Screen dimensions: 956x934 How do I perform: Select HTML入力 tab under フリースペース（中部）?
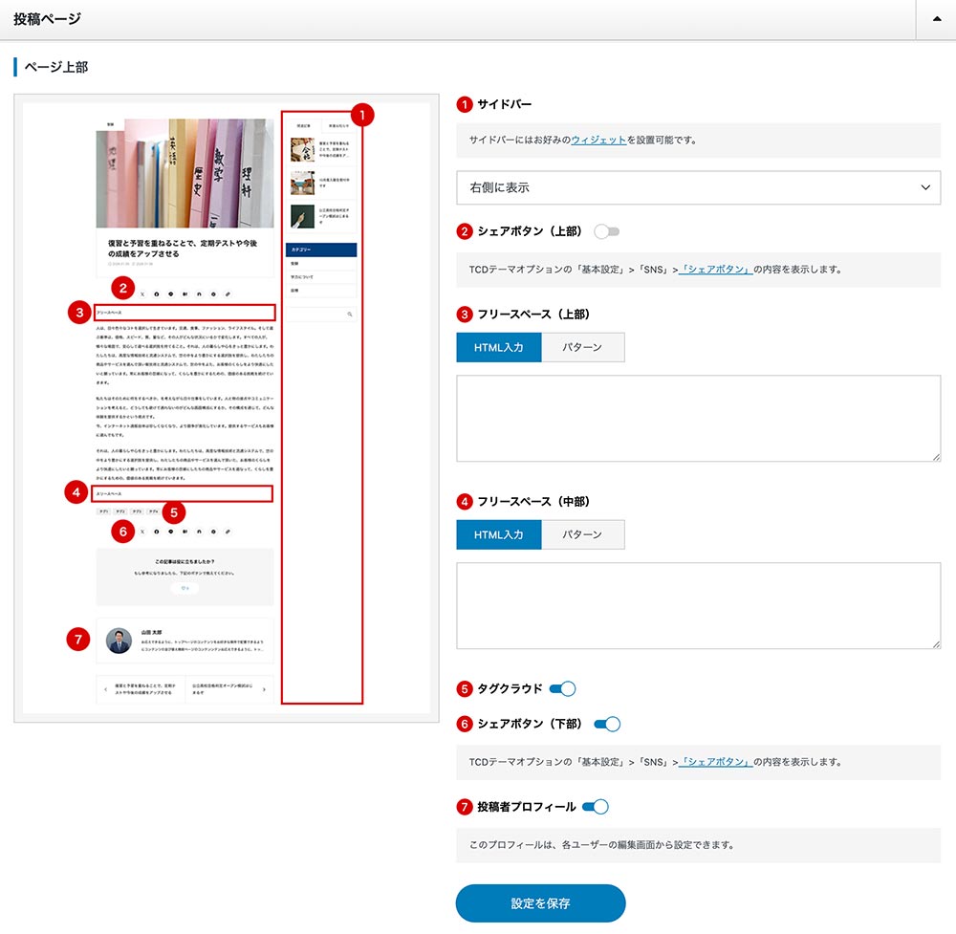499,534
